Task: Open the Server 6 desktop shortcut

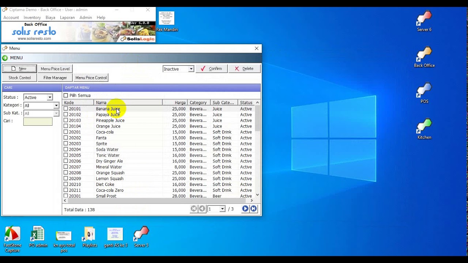Action: (x=424, y=21)
